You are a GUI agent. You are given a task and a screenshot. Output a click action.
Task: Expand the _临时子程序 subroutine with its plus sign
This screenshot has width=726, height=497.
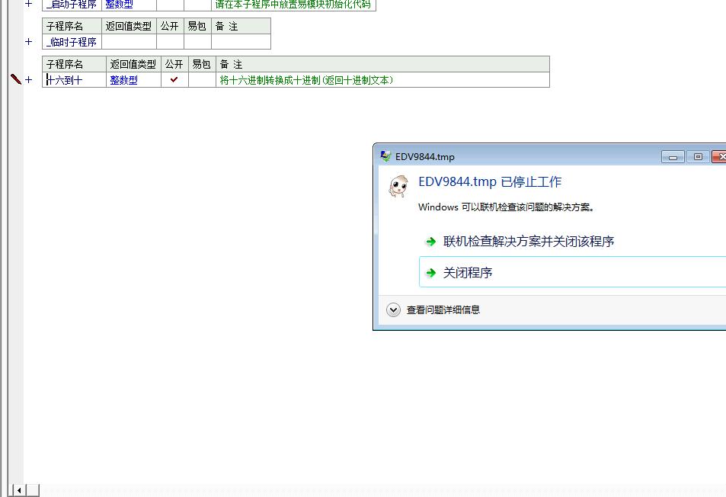click(x=29, y=42)
